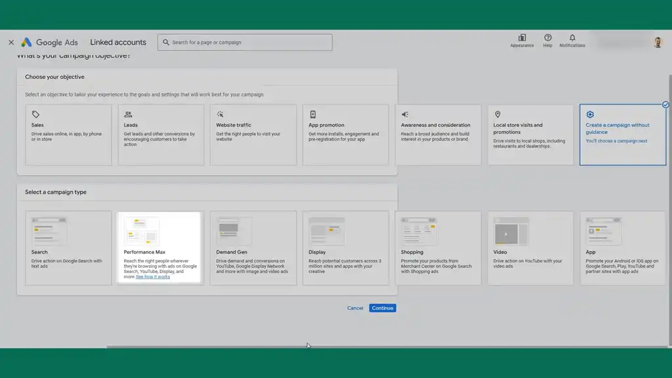The image size is (672, 378).
Task: Click the Display campaign thumbnail image
Action: (x=326, y=231)
